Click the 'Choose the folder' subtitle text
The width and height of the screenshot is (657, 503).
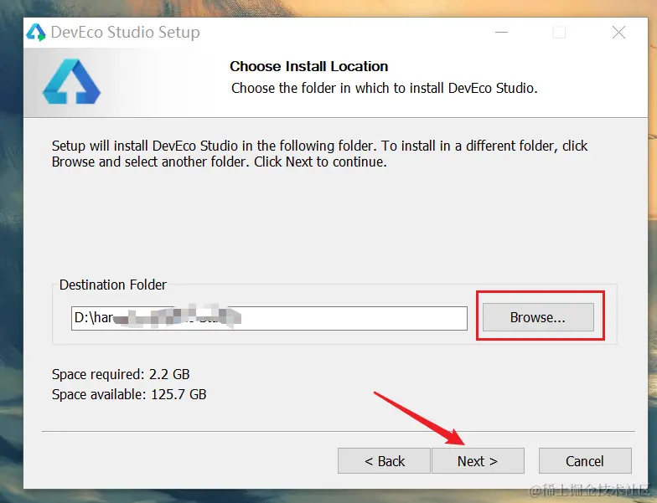click(x=384, y=88)
